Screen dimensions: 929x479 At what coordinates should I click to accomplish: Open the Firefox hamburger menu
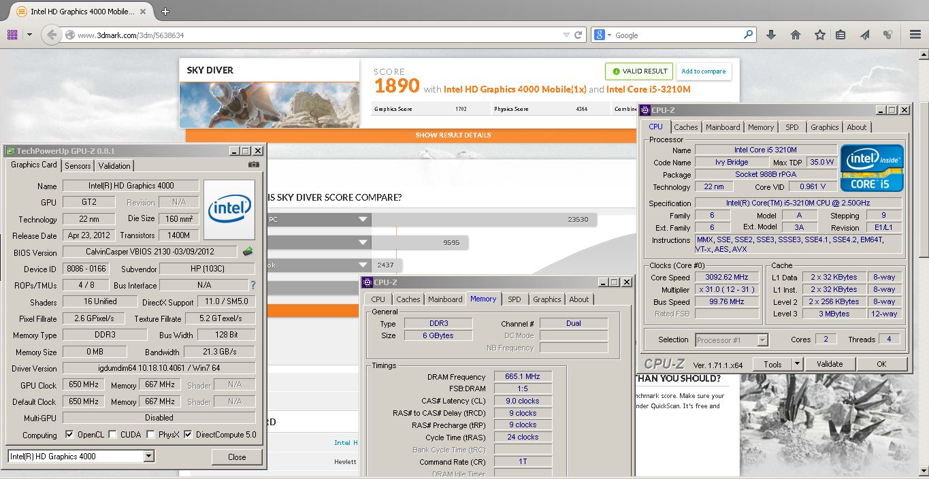[x=915, y=35]
